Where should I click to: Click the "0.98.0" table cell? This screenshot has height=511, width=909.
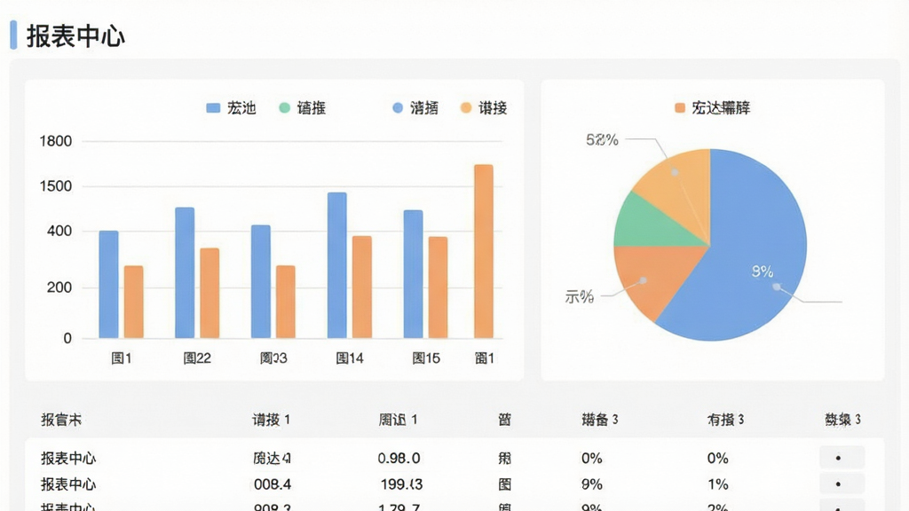coord(399,459)
